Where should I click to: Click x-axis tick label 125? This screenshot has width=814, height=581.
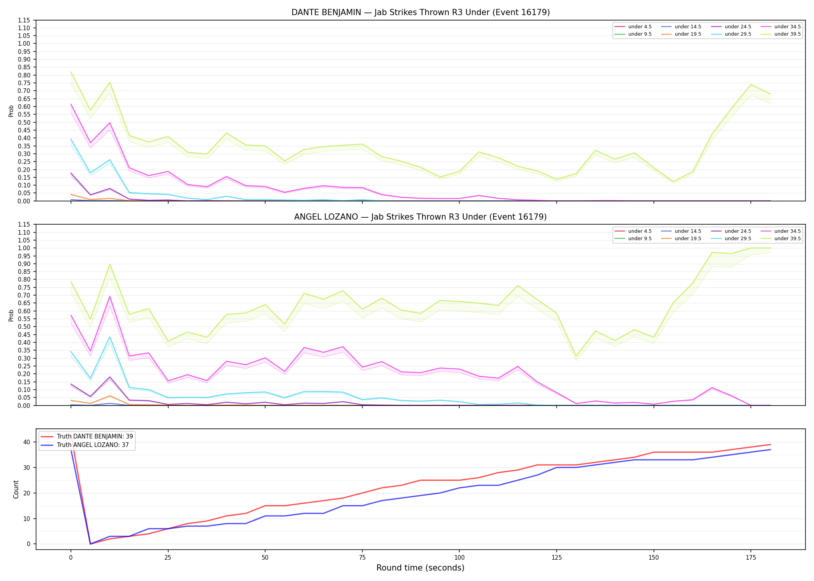[557, 558]
